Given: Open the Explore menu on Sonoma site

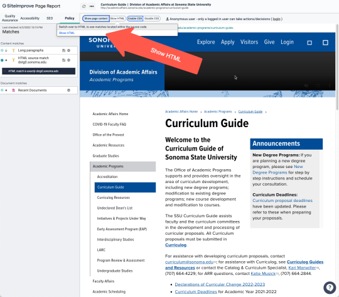Looking at the screenshot, I should click(x=206, y=42).
